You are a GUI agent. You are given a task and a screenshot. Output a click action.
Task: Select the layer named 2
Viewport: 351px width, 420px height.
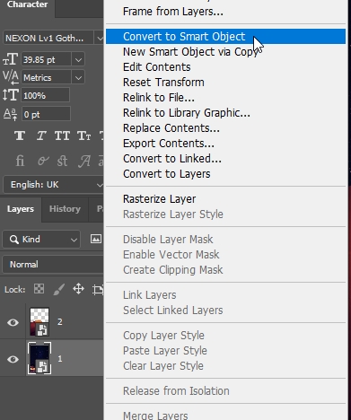click(60, 322)
